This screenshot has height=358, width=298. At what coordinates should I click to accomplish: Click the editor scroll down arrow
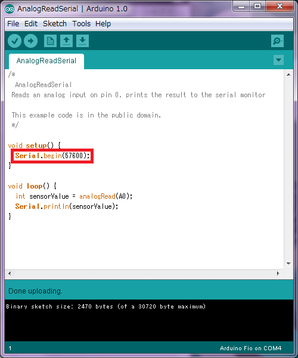point(288,264)
